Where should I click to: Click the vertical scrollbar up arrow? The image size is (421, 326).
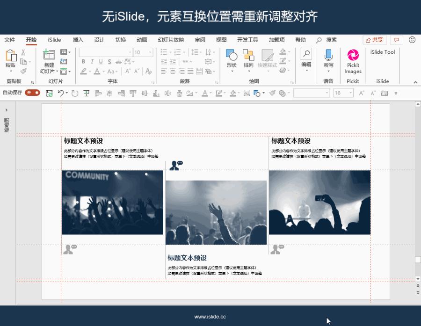pos(418,104)
